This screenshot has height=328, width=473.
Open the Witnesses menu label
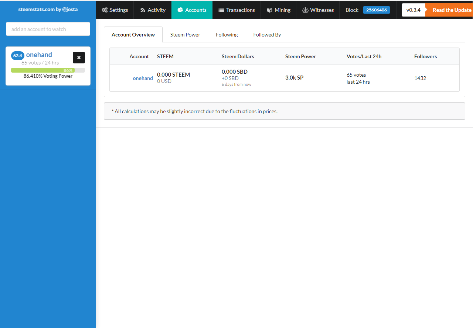pos(322,10)
